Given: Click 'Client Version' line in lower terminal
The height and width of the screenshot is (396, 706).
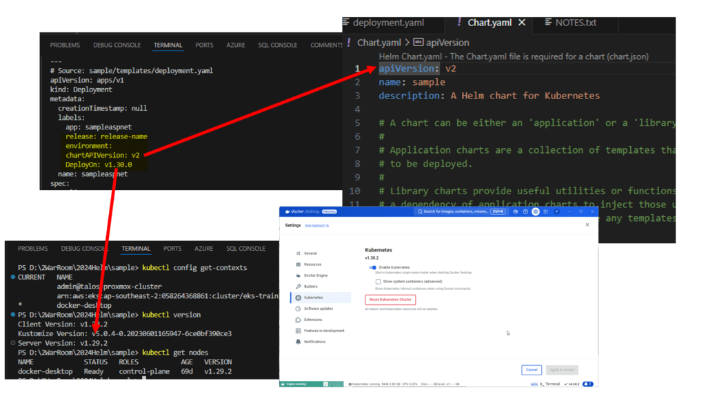Looking at the screenshot, I should pyautogui.click(x=63, y=324).
